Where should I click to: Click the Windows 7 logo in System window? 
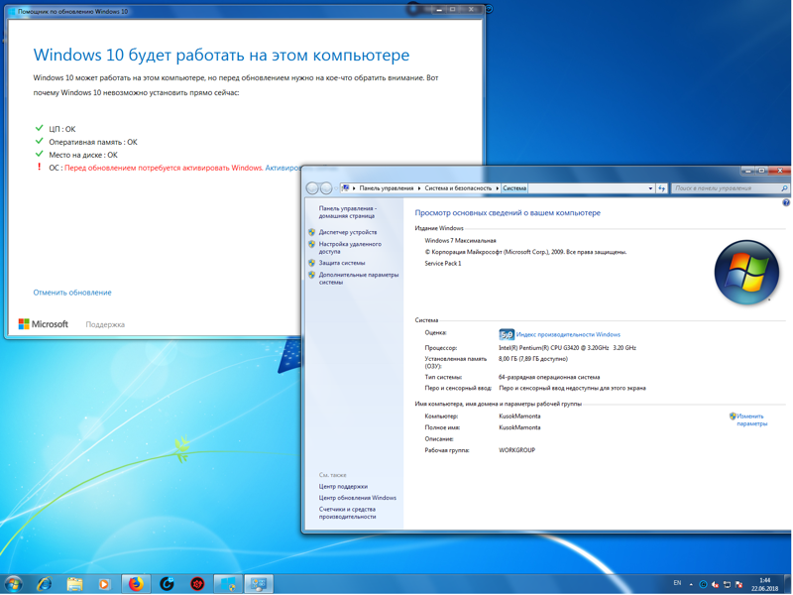746,272
